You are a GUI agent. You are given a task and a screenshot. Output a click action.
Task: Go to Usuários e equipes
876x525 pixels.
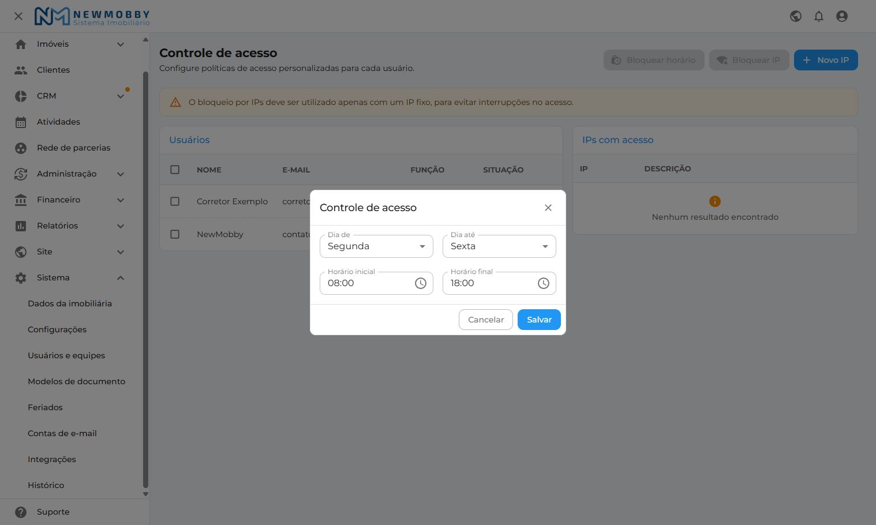(x=66, y=355)
